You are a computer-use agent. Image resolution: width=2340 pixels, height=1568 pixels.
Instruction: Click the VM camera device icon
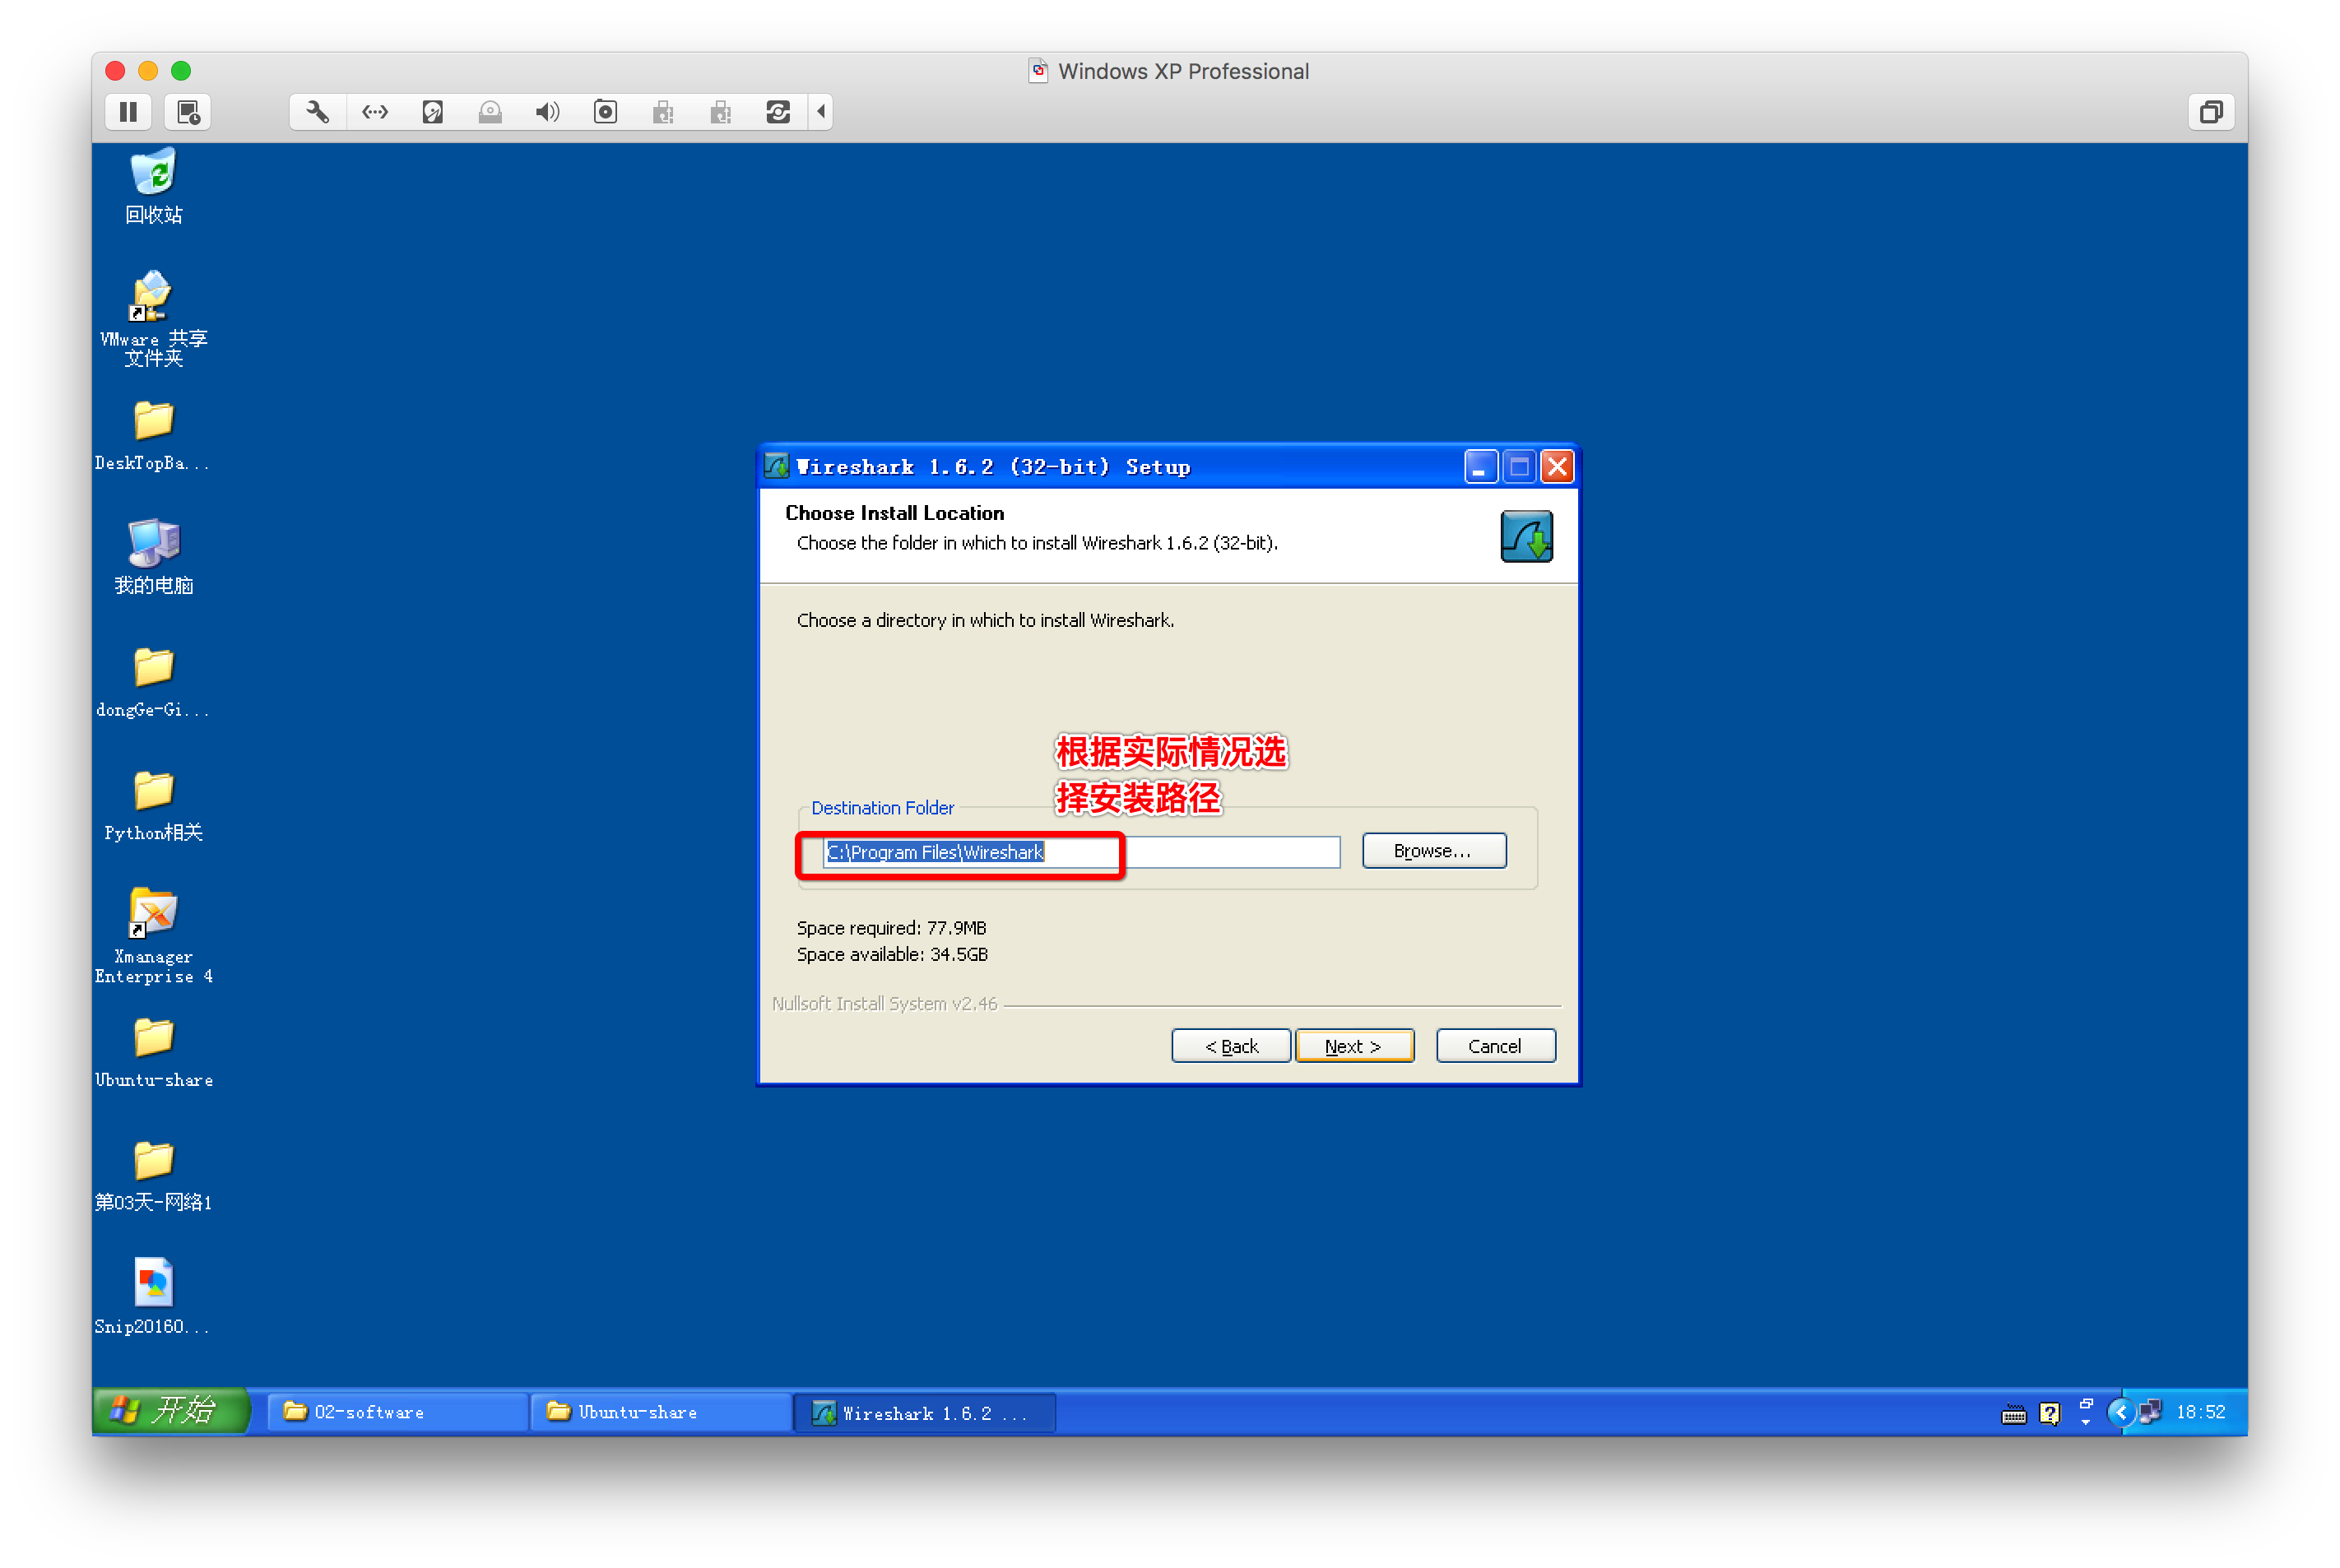tap(605, 112)
